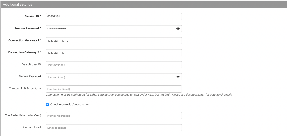Viewport: 287px width, 136px height.
Task: Uncheck the max order/quote value checkbox
Action: pos(47,105)
